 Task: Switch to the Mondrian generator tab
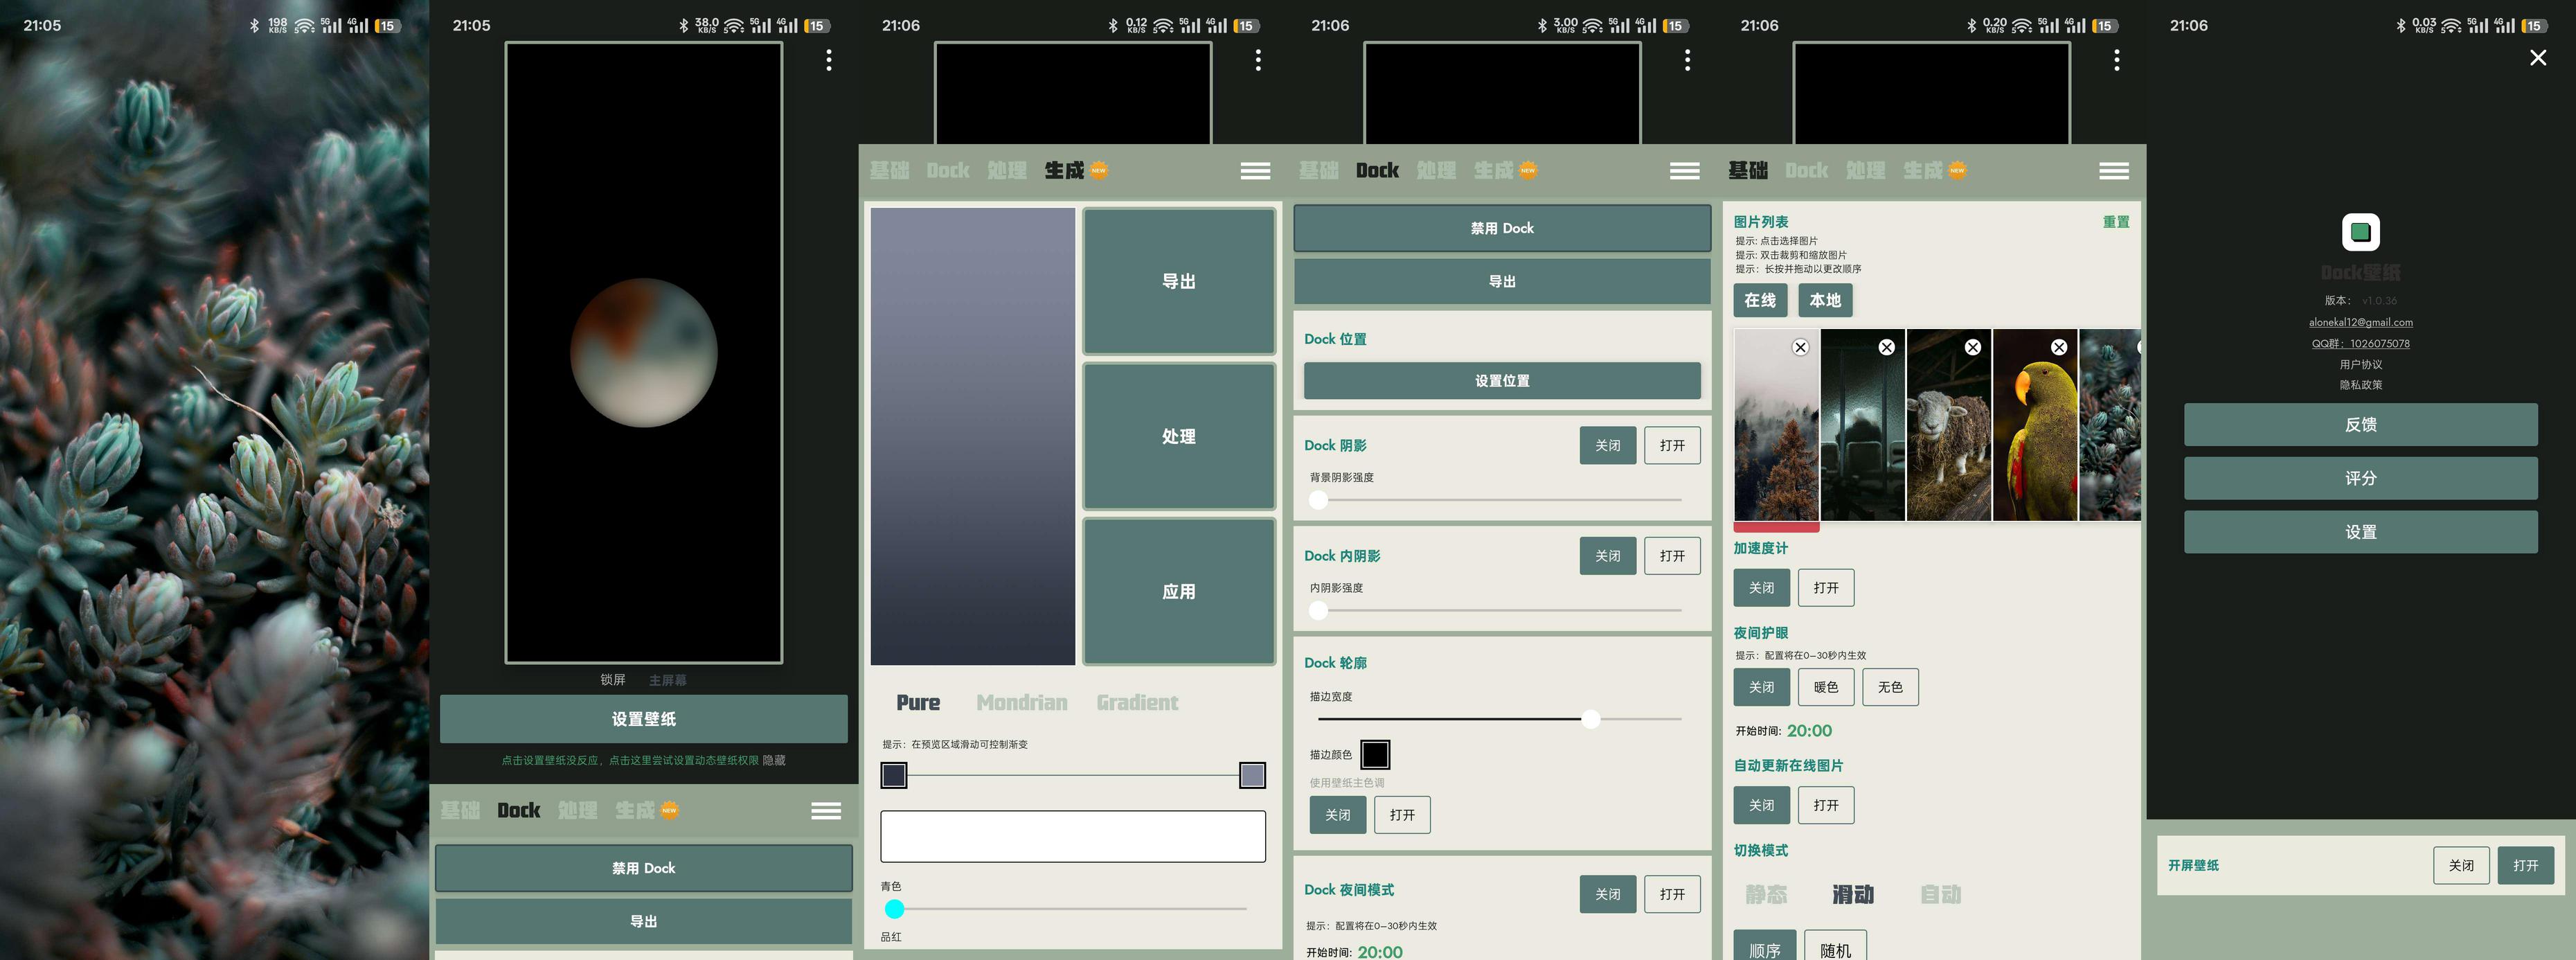point(1021,702)
